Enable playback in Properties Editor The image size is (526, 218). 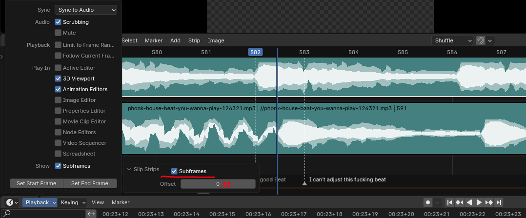point(58,111)
